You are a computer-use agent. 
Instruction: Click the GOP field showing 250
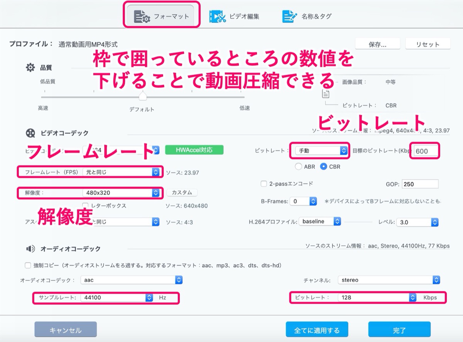click(x=420, y=184)
